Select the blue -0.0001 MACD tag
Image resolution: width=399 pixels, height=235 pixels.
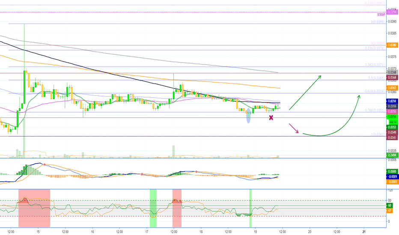392,176
